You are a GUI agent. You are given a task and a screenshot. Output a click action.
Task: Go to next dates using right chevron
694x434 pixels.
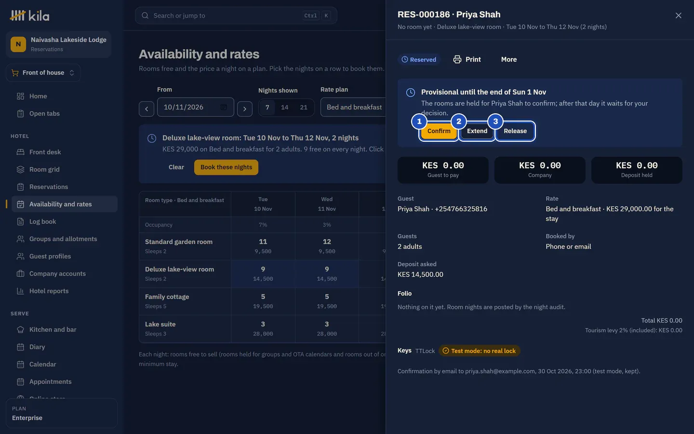pyautogui.click(x=245, y=108)
